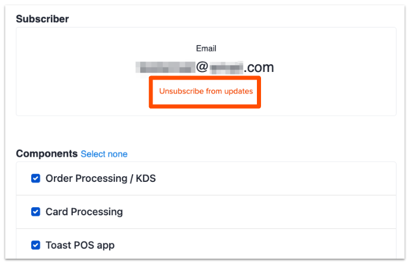Click the Components section heading

tap(46, 154)
